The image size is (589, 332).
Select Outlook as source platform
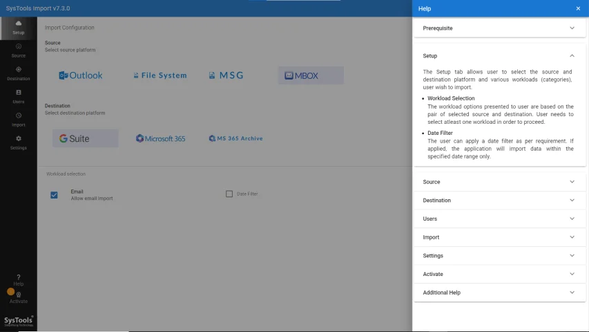pos(81,75)
